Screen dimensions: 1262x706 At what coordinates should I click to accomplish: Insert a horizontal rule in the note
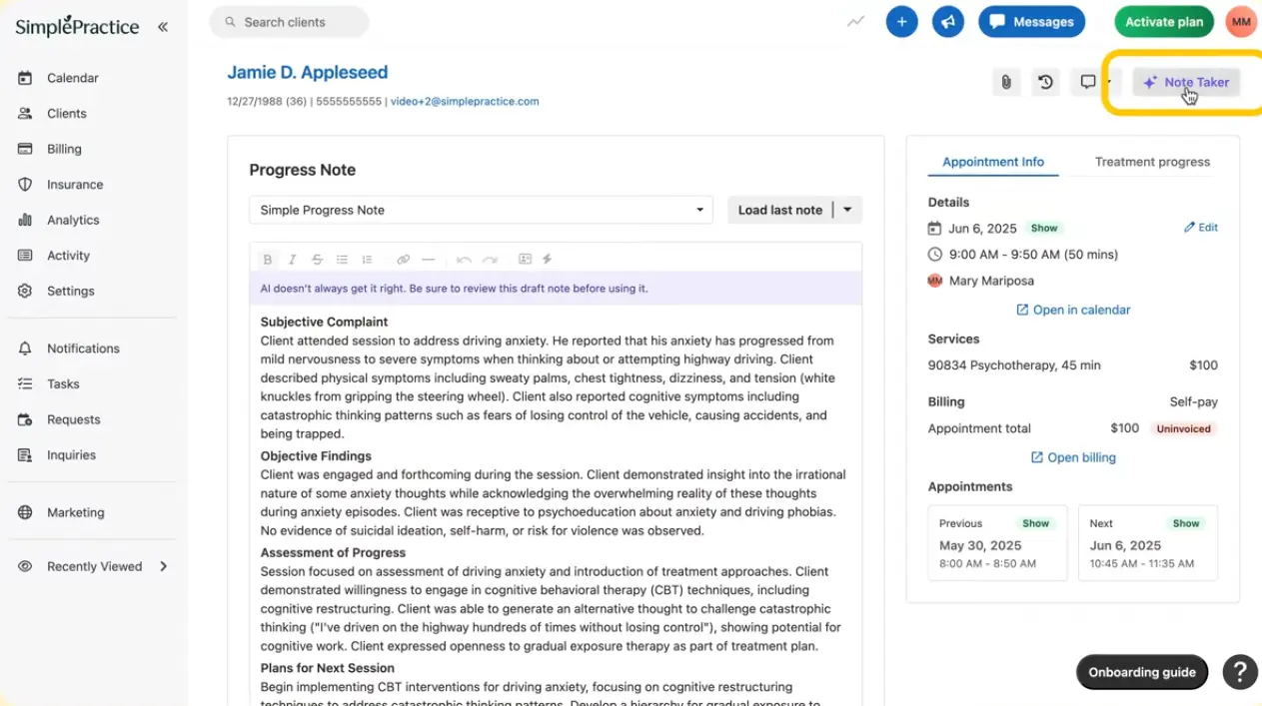[428, 260]
